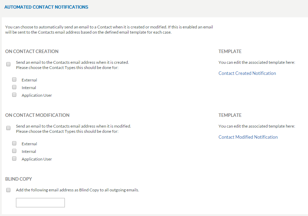Click the On Contact Creation section heading
This screenshot has height=216, width=308.
pos(32,51)
